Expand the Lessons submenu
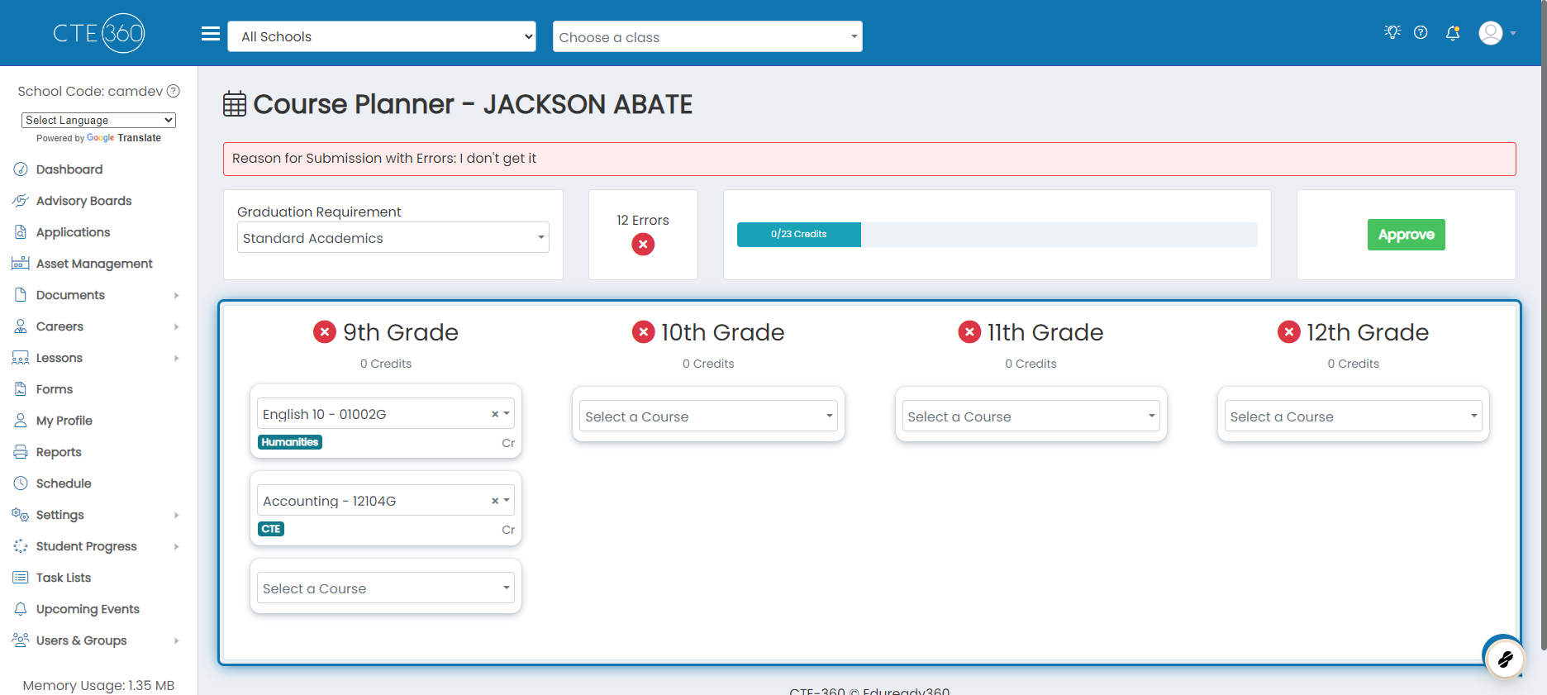 [177, 358]
